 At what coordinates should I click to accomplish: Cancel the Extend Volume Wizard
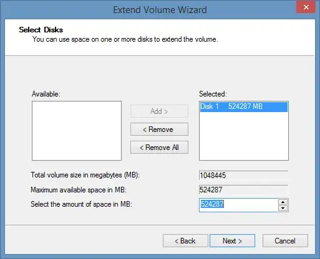coord(285,241)
